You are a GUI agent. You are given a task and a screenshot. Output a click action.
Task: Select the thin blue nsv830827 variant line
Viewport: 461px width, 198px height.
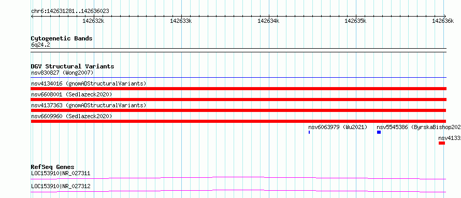(238, 78)
